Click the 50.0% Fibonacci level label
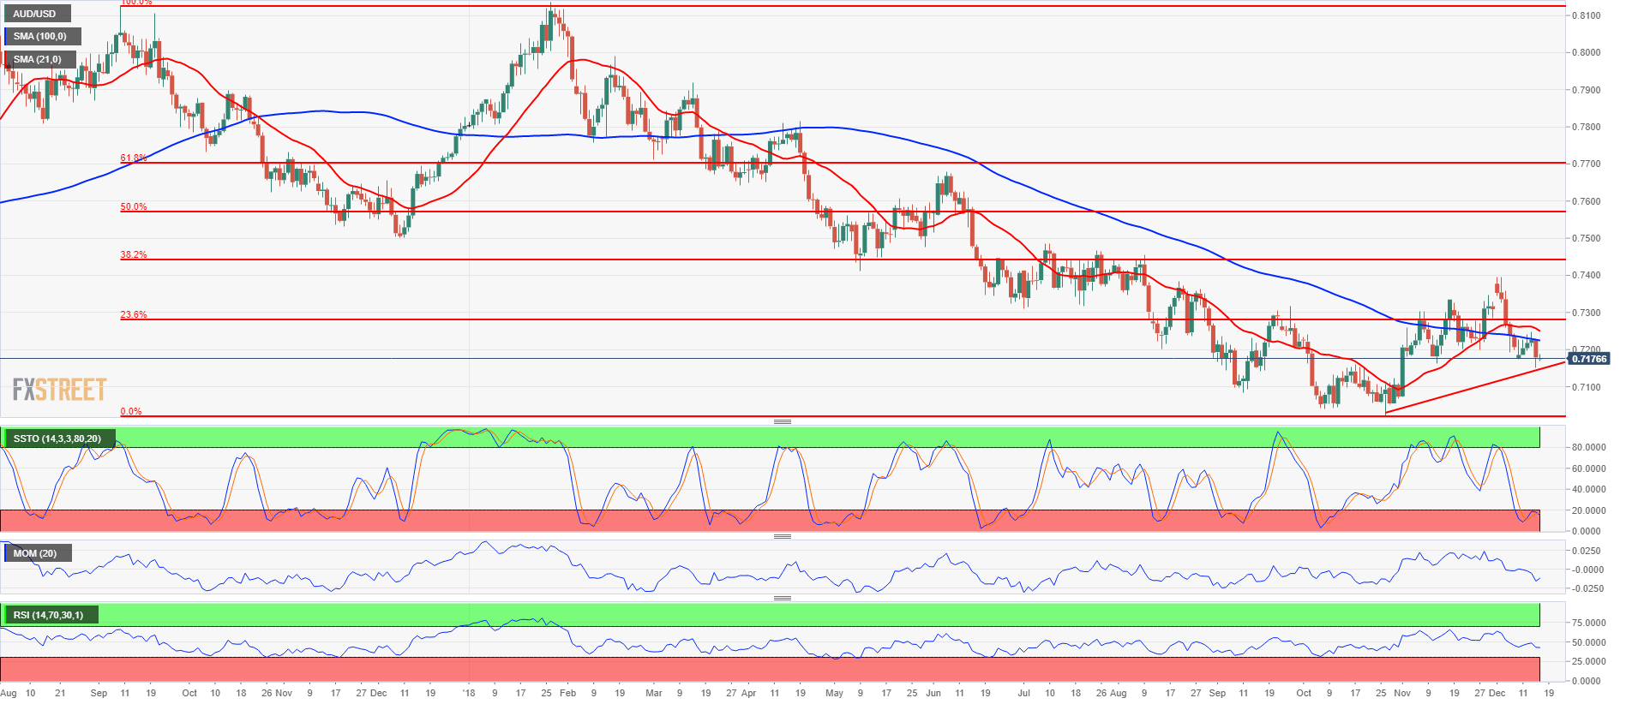 [133, 206]
